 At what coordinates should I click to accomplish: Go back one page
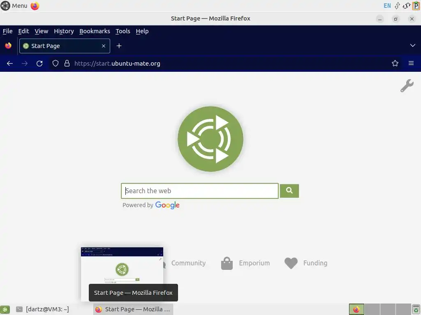coord(10,64)
